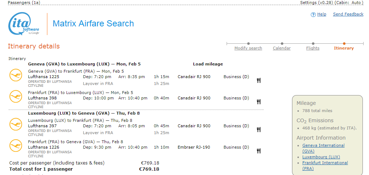Click meal icon for Lufthansa 397
The width and height of the screenshot is (369, 175).
tap(259, 129)
